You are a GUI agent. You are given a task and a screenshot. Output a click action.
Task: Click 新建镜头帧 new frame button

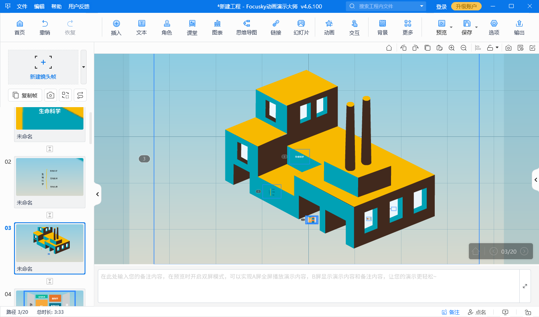coord(43,67)
